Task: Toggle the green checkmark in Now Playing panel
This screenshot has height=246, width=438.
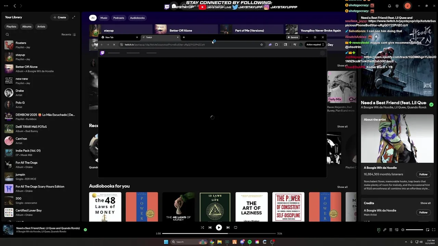Action: (x=431, y=105)
